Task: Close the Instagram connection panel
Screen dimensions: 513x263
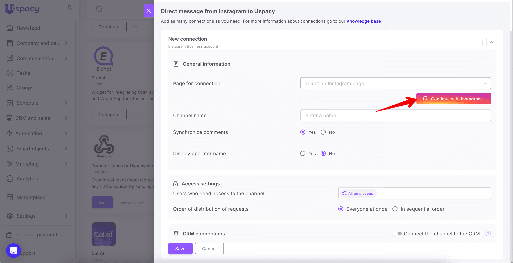Action: 148,11
